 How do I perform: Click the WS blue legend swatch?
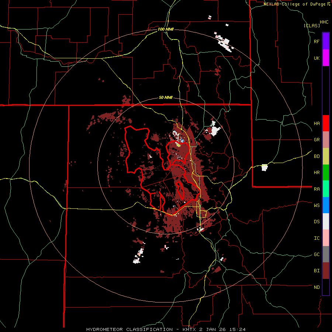point(326,205)
